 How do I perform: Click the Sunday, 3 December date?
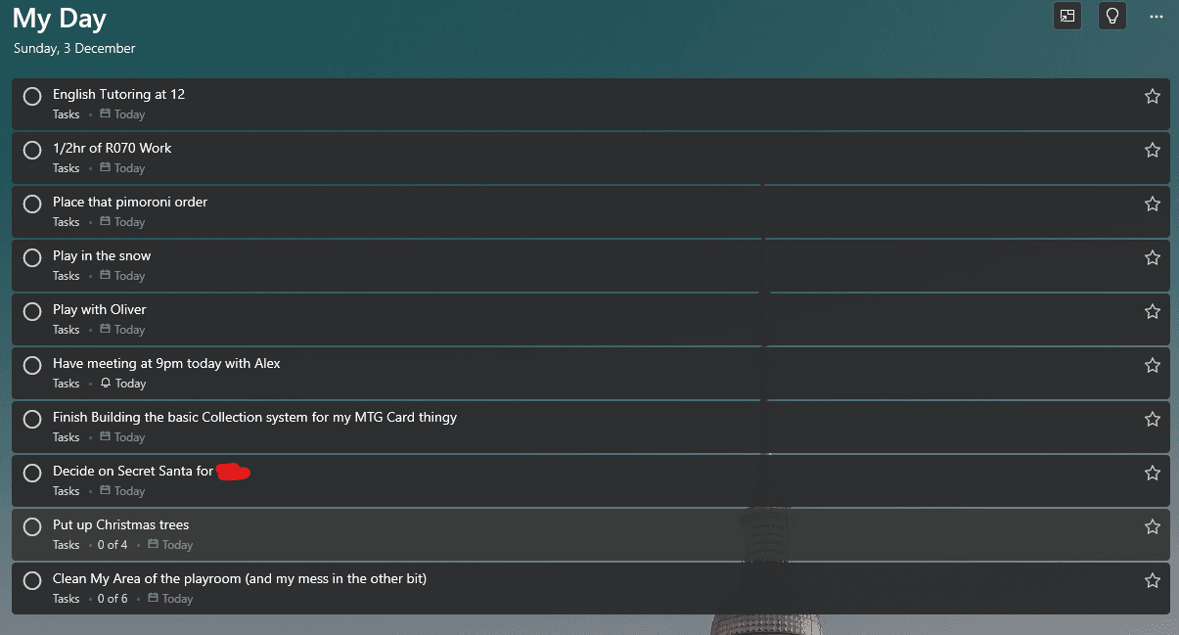click(x=74, y=48)
